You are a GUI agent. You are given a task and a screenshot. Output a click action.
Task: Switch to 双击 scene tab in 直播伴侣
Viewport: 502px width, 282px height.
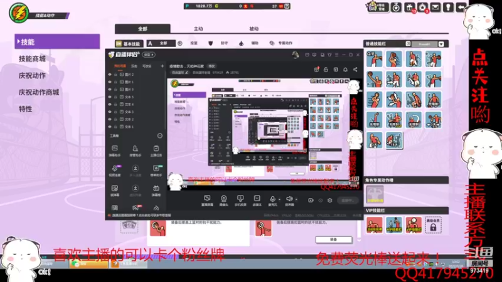click(134, 66)
